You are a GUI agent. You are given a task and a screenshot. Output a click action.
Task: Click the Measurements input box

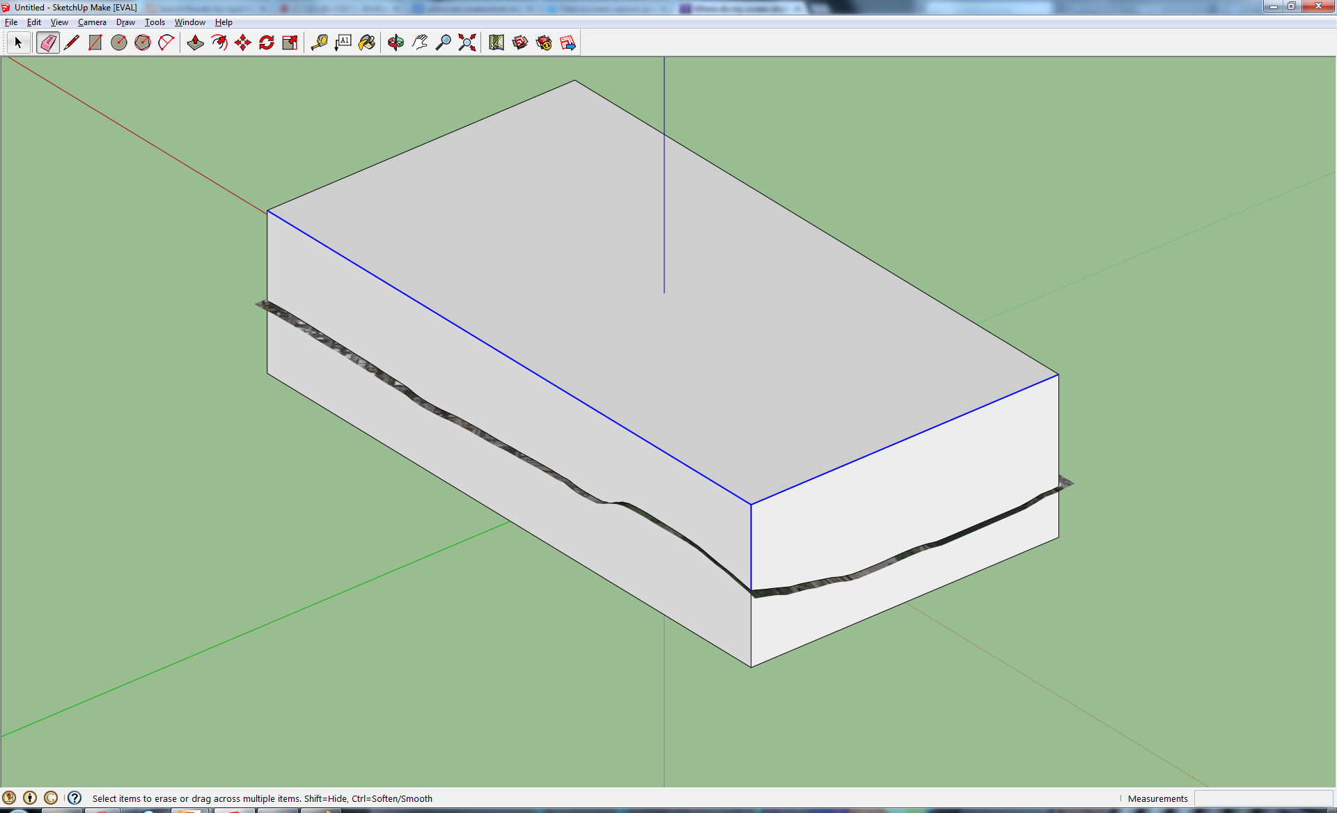pos(1263,798)
